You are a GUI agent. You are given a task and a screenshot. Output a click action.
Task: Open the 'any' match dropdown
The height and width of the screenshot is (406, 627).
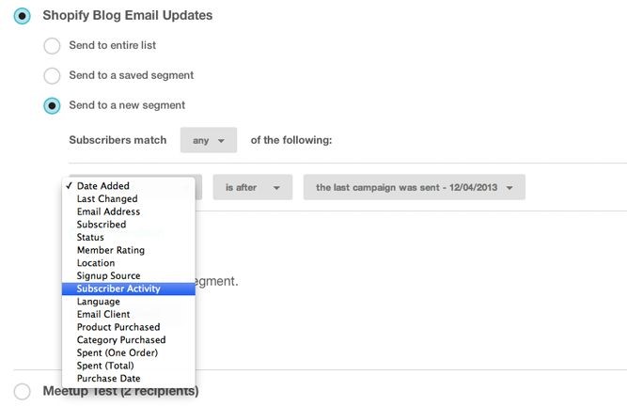pyautogui.click(x=209, y=140)
